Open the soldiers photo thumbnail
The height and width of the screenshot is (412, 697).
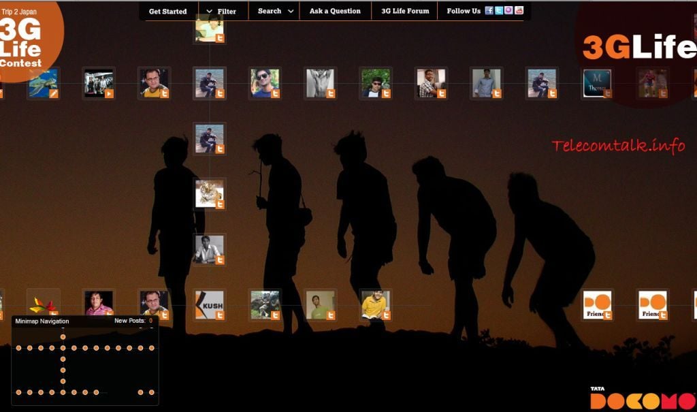tap(265, 305)
